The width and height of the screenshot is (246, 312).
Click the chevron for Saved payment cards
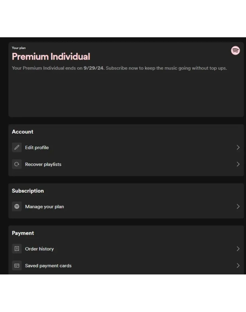(238, 266)
